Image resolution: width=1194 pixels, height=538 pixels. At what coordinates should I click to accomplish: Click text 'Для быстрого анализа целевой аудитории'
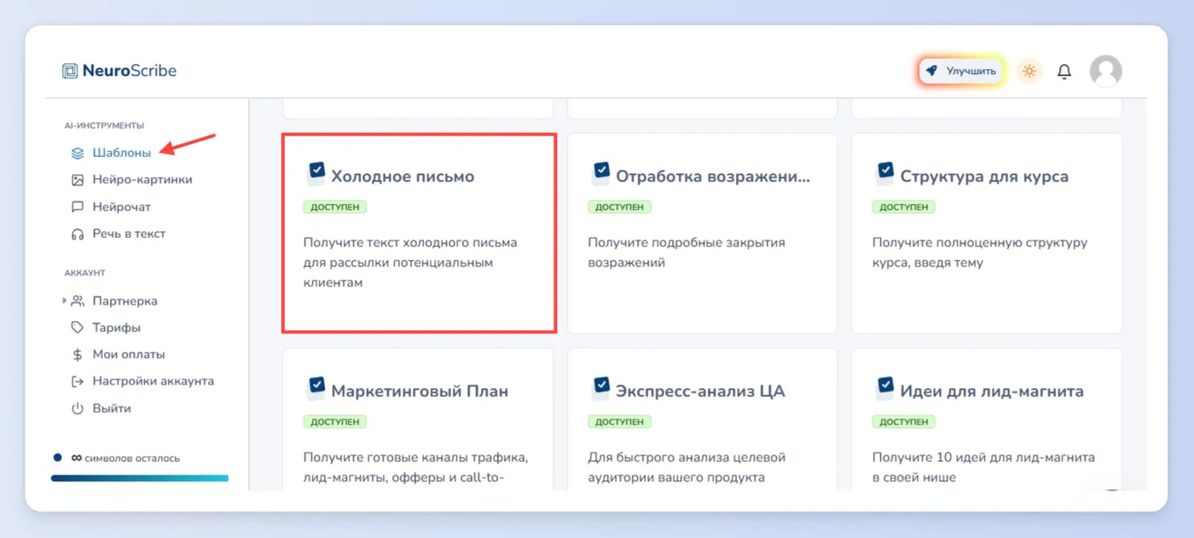[x=687, y=467]
